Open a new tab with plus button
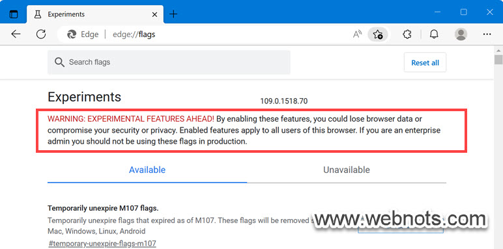This screenshot has width=503, height=249. pyautogui.click(x=173, y=14)
